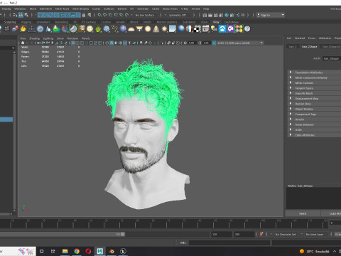Click the four colored circles shelf icon
This screenshot has height=256, width=341.
point(239,29)
